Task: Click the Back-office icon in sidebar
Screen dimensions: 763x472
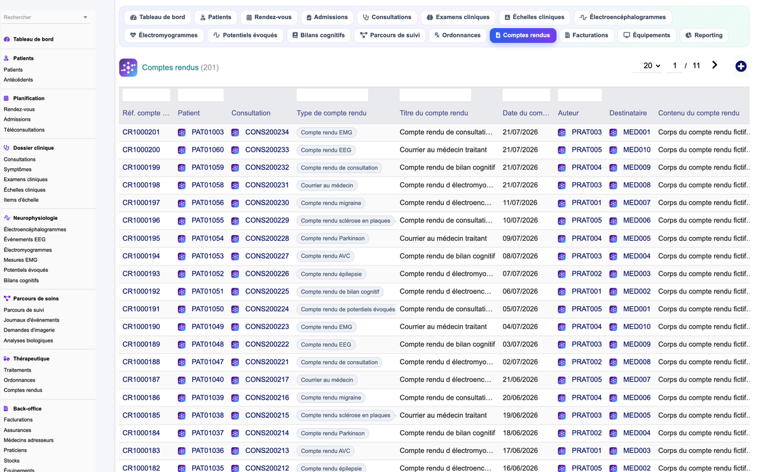Action: pyautogui.click(x=7, y=409)
